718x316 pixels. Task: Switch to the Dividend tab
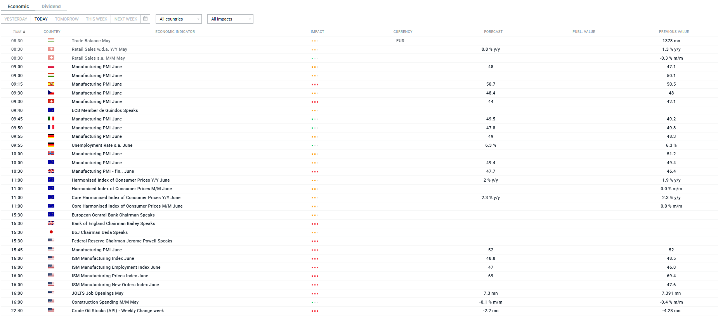point(51,7)
